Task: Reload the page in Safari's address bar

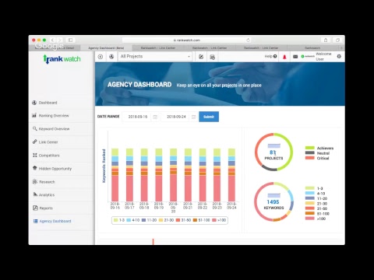Action: click(248, 40)
